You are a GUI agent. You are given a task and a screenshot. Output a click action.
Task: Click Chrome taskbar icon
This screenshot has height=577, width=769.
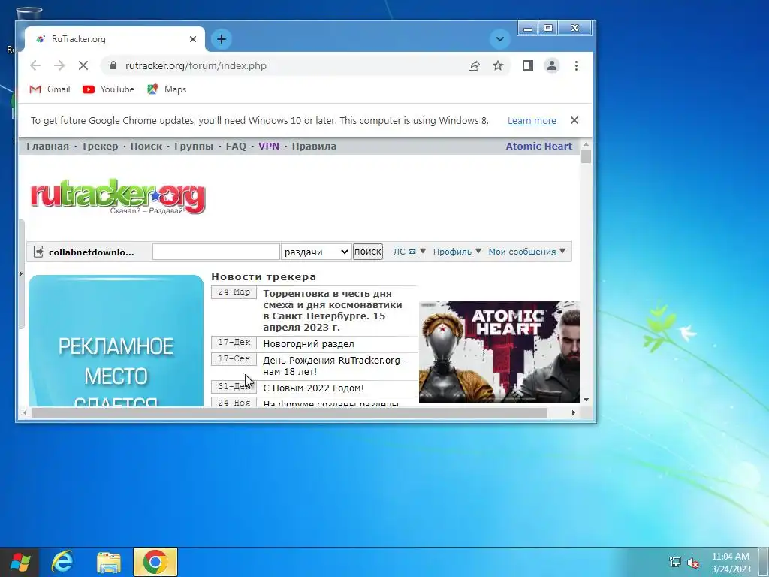click(155, 562)
